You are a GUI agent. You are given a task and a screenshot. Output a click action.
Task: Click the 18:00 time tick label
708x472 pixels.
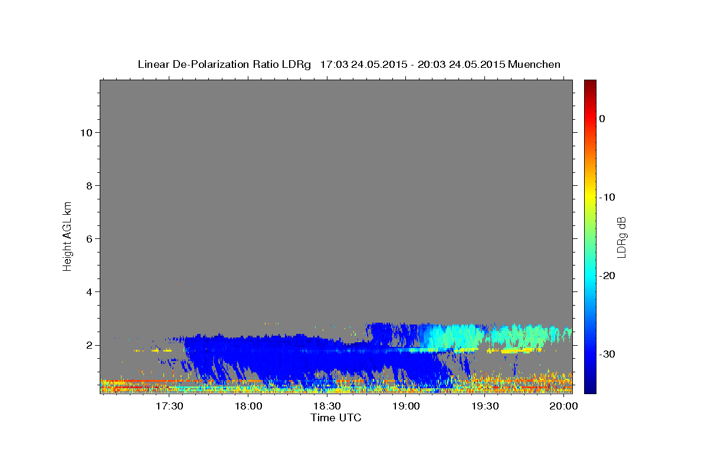click(x=248, y=407)
